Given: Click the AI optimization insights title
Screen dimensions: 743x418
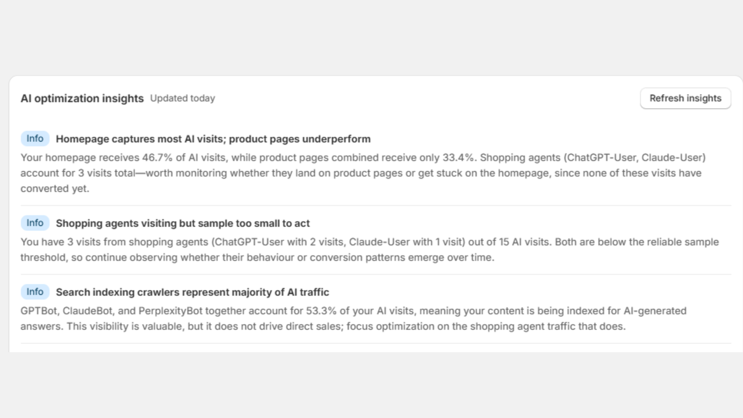Looking at the screenshot, I should [82, 98].
